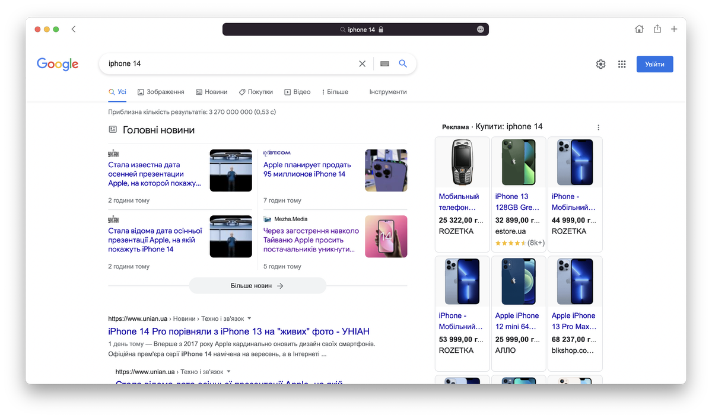Click the Увійти sign-in button
Image resolution: width=712 pixels, height=418 pixels.
tap(654, 64)
